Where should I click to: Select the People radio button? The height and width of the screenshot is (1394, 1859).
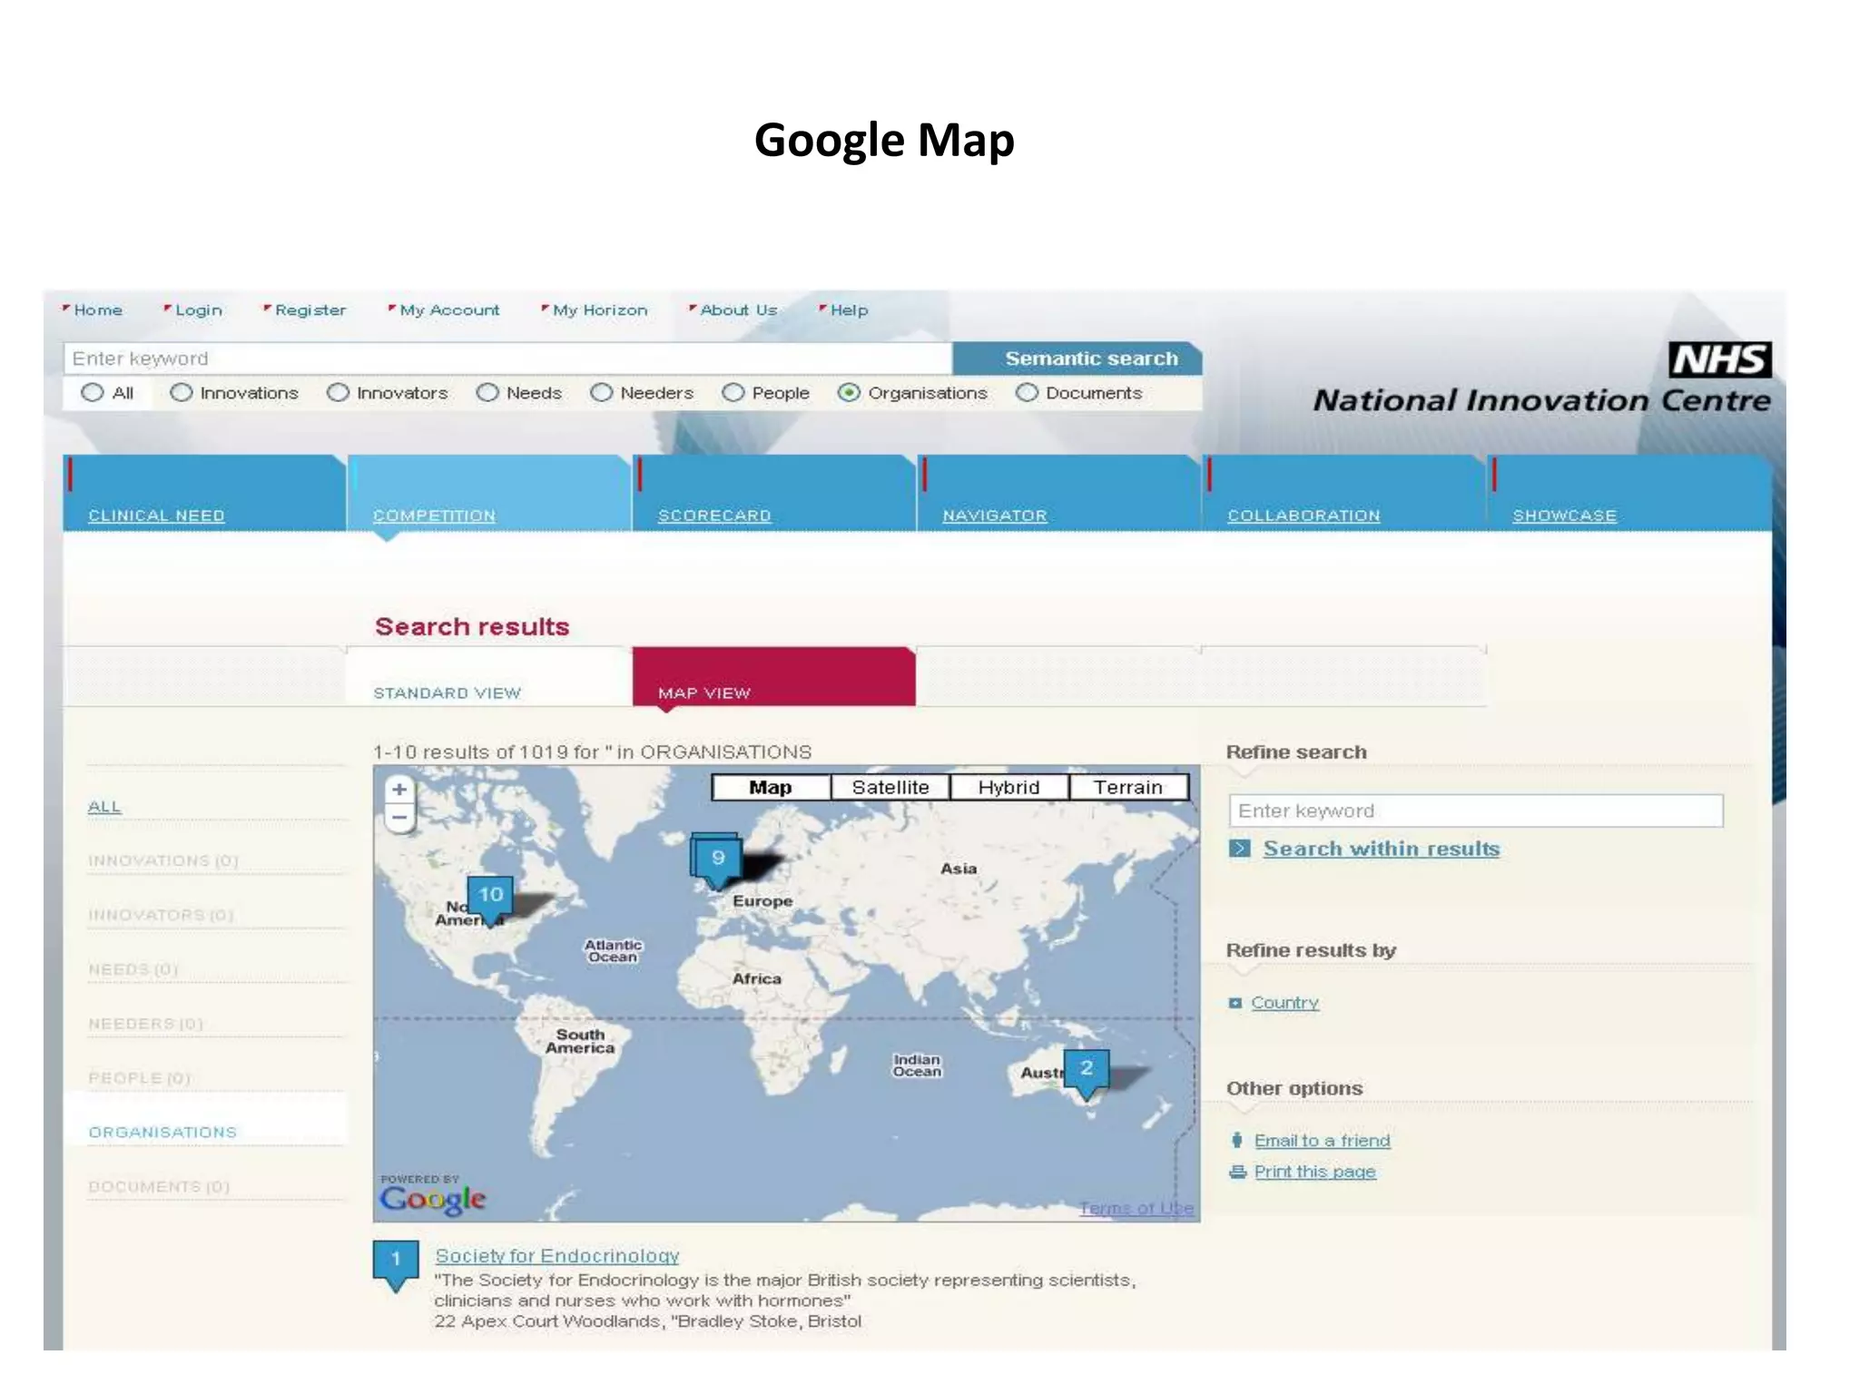pyautogui.click(x=733, y=392)
